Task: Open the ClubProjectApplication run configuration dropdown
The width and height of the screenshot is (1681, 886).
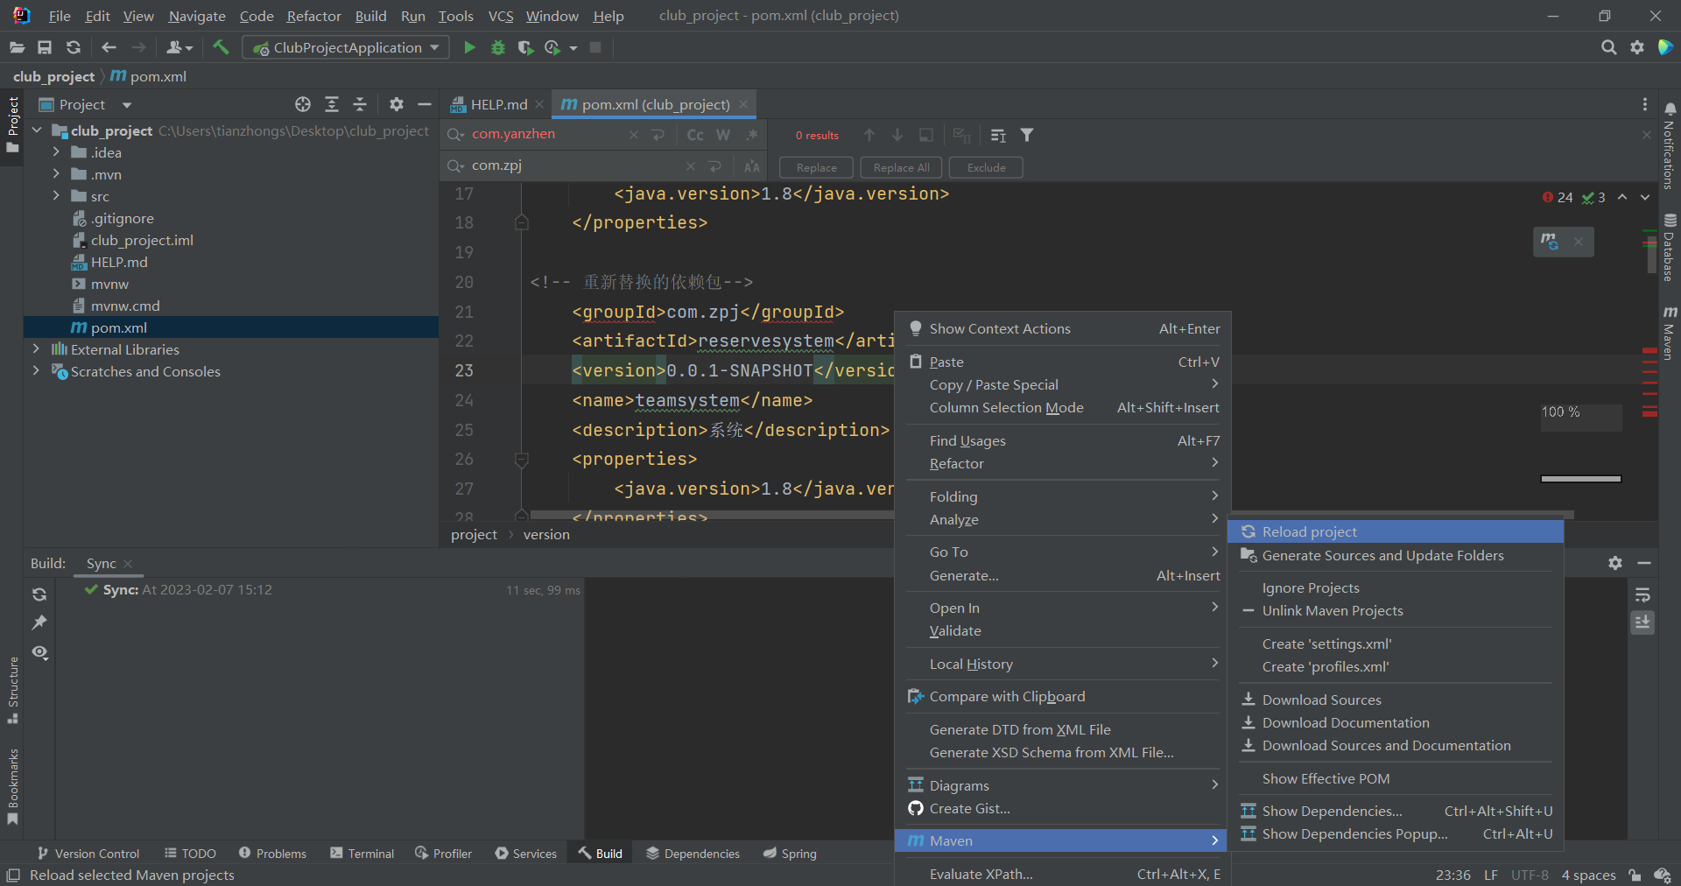Action: tap(346, 47)
